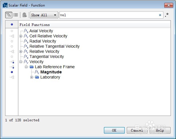The height and width of the screenshot is (139, 176).
Task: Collapse the Lab Reference Frame folder
Action: click(x=26, y=67)
